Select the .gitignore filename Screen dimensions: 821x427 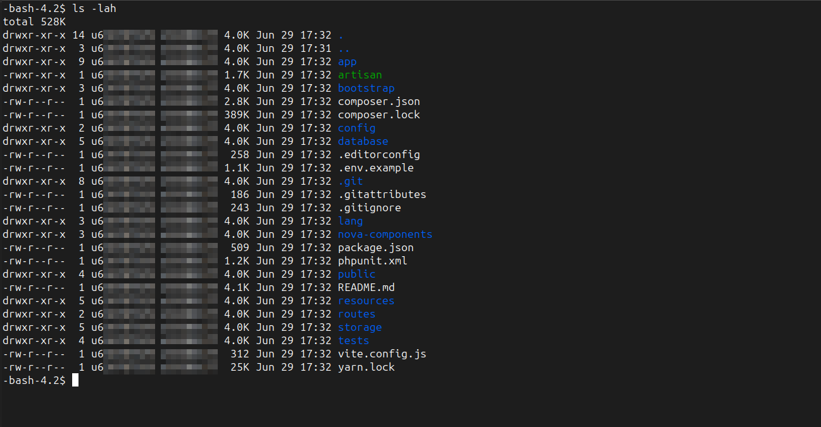tap(369, 207)
